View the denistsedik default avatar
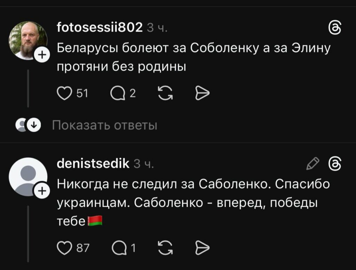The height and width of the screenshot is (270, 356). coord(27,176)
